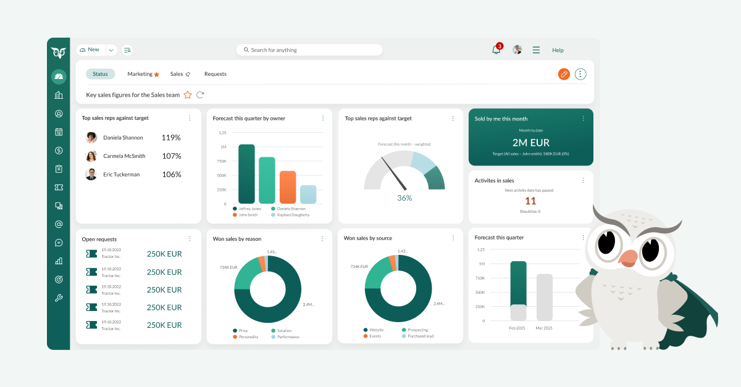Viewport: 741px width, 387px height.
Task: Open Activites in sales tile menu
Action: [584, 180]
